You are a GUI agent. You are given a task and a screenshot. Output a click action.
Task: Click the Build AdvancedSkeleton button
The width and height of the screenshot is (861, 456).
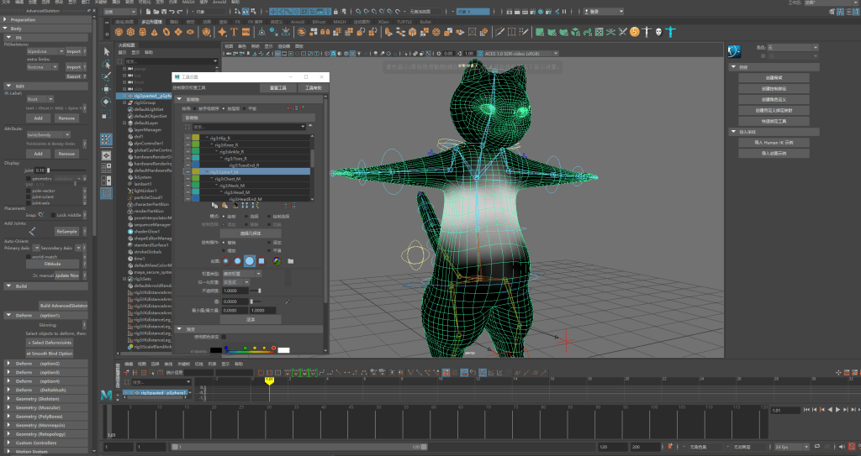(63, 306)
